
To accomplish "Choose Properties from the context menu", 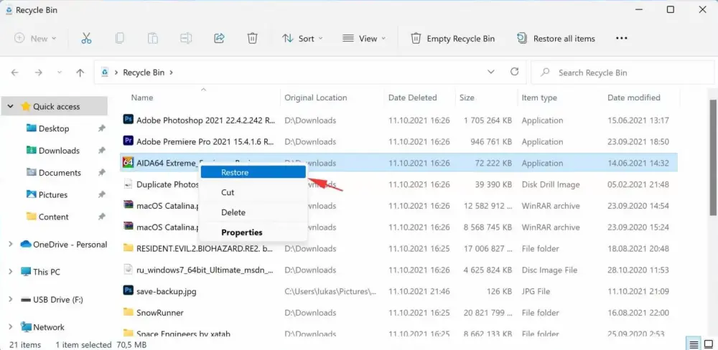I will pyautogui.click(x=253, y=232).
